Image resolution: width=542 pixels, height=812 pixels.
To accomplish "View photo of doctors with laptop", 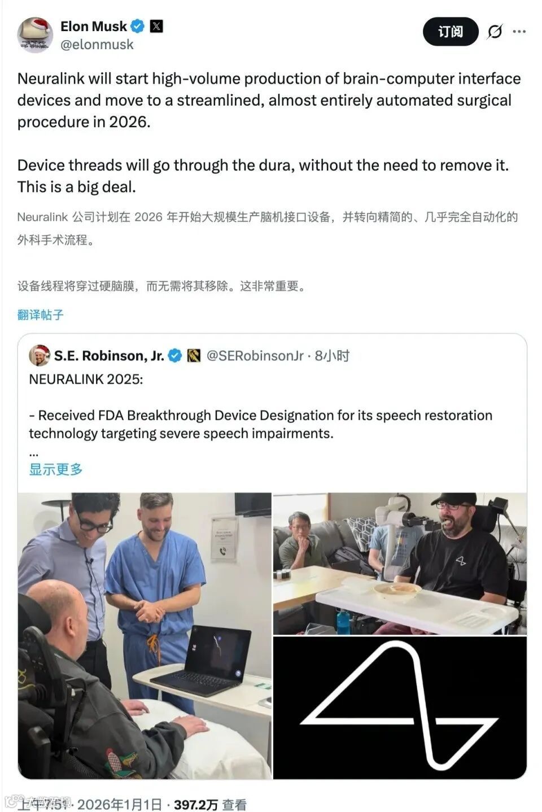I will (145, 636).
